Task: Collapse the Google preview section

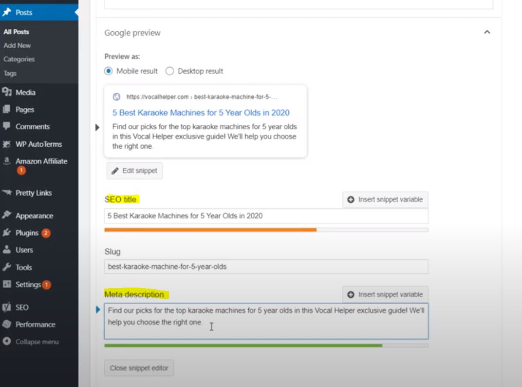Action: (487, 31)
